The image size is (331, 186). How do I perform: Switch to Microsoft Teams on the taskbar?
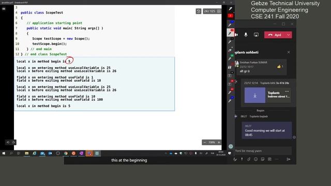click(89, 153)
